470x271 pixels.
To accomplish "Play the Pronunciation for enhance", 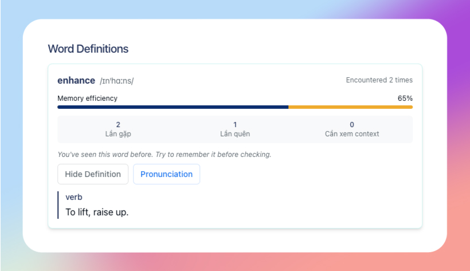I will click(166, 174).
